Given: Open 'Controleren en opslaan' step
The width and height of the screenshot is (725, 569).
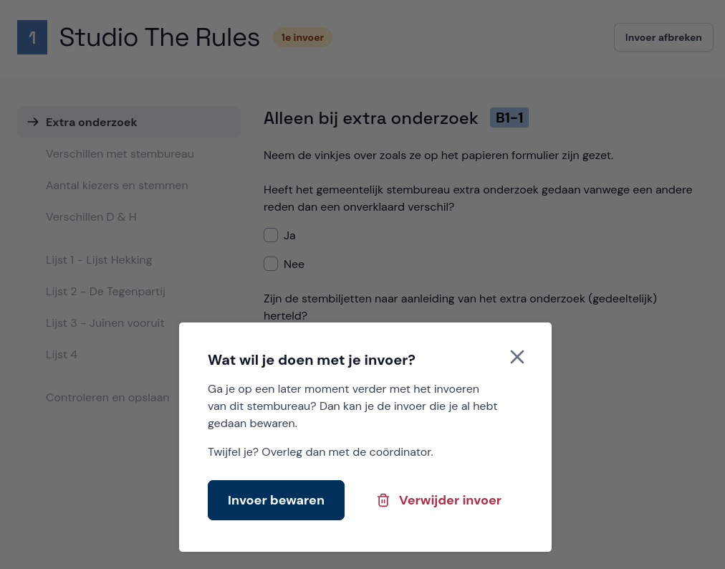Looking at the screenshot, I should point(107,398).
